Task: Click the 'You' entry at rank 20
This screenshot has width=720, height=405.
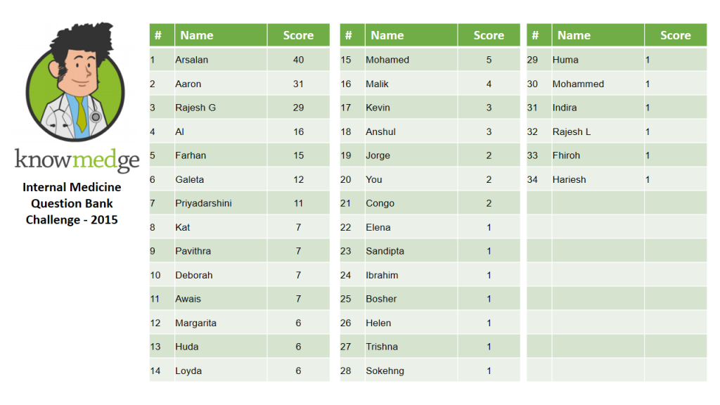Action: (374, 179)
